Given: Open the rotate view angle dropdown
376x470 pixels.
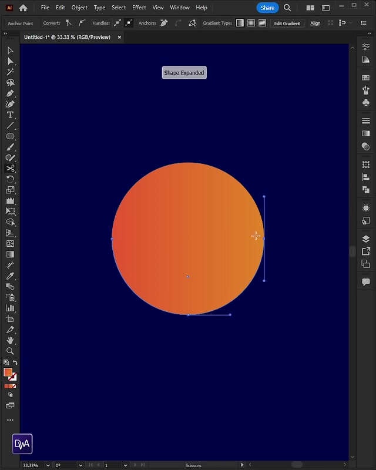Looking at the screenshot, I should [80, 465].
